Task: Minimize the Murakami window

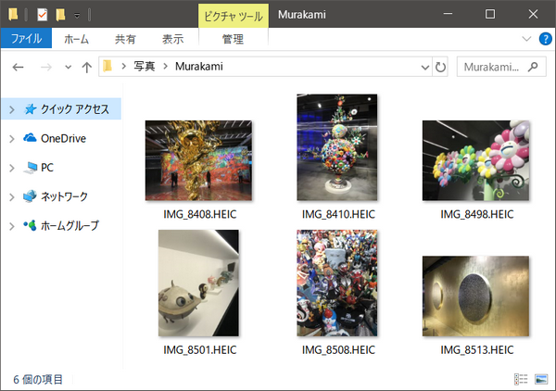Action: (448, 14)
